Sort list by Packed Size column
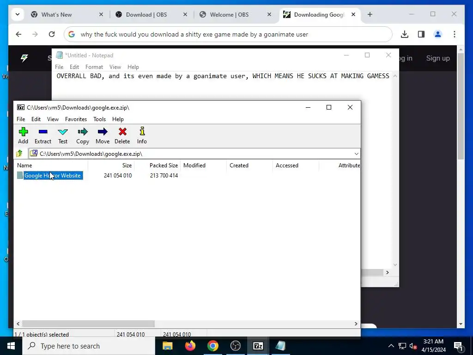 coord(158,165)
